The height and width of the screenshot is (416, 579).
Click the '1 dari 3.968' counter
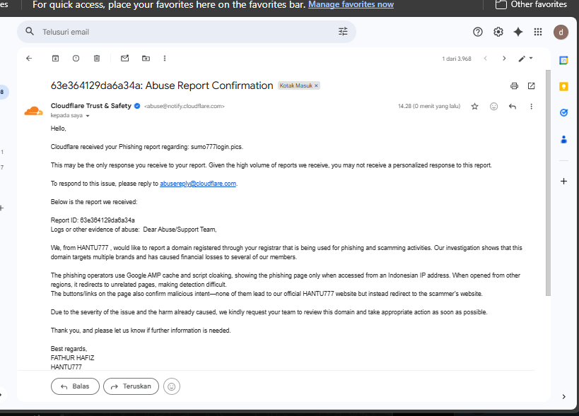(457, 59)
